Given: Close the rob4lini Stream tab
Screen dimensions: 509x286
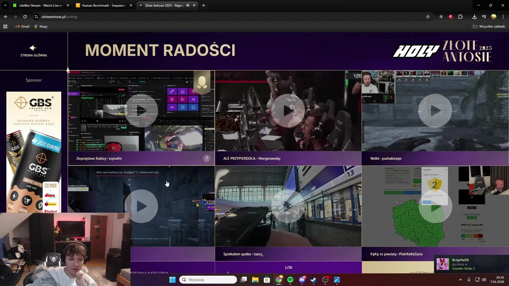Looking at the screenshot, I should 68,6.
